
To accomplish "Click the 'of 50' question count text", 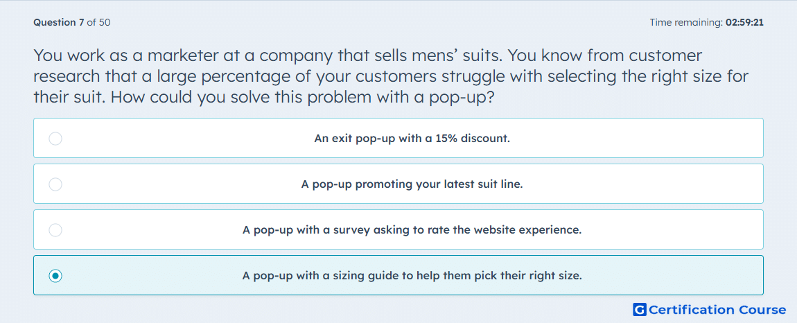I will pyautogui.click(x=98, y=22).
